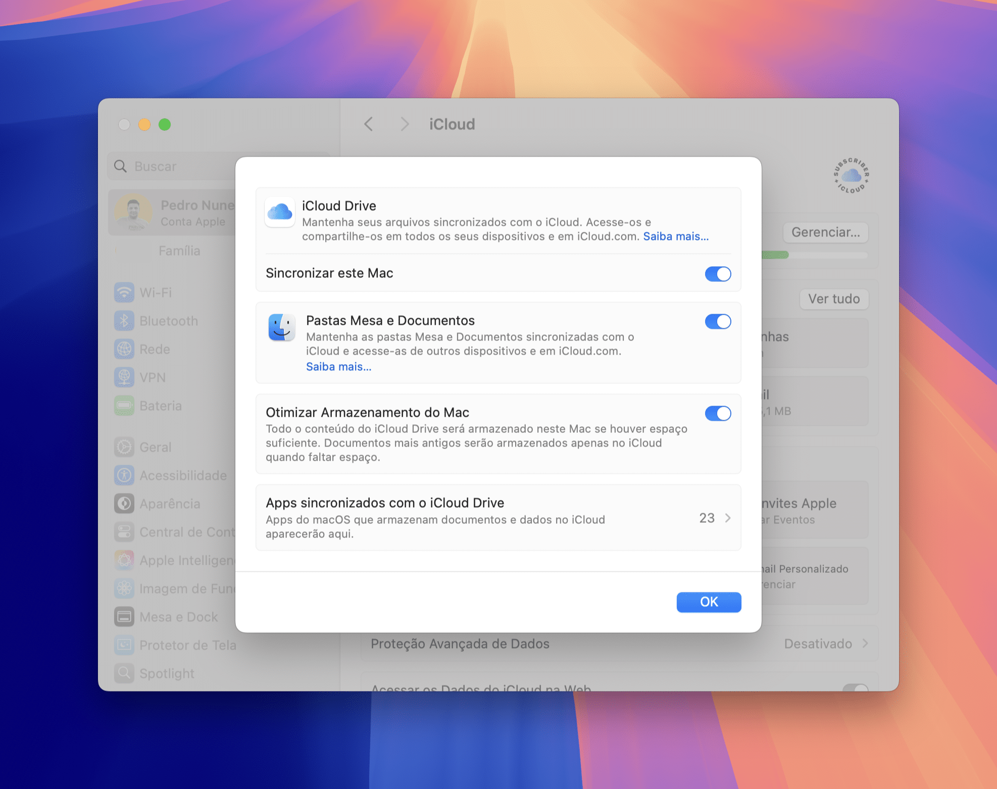Click the 23 apps count value
Screen dimensions: 997x789
tap(707, 518)
